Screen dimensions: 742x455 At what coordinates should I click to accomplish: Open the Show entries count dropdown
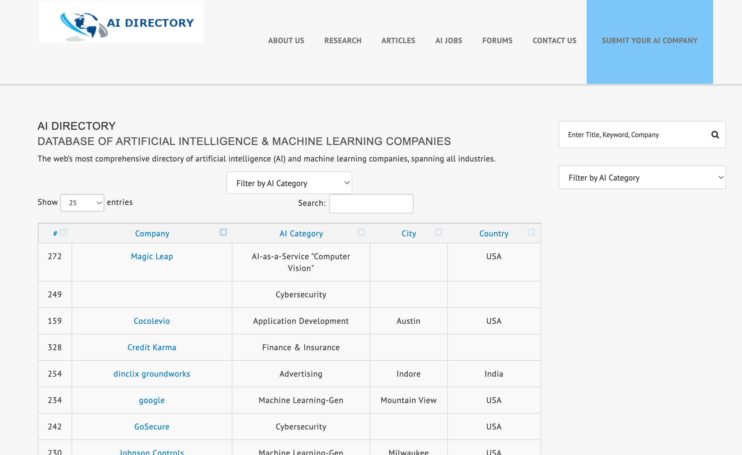pyautogui.click(x=82, y=203)
